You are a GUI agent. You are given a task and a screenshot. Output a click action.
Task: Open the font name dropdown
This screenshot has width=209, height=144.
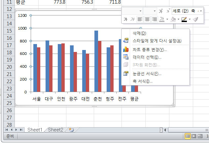(141, 11)
